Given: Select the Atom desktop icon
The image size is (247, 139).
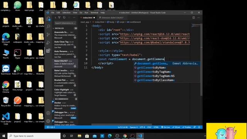Looking at the screenshot, I should tap(17, 6).
